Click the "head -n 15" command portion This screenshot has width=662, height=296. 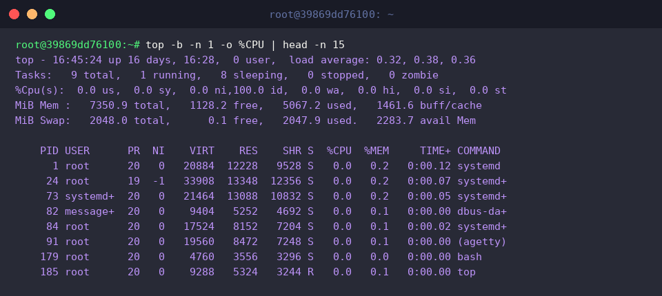[313, 45]
